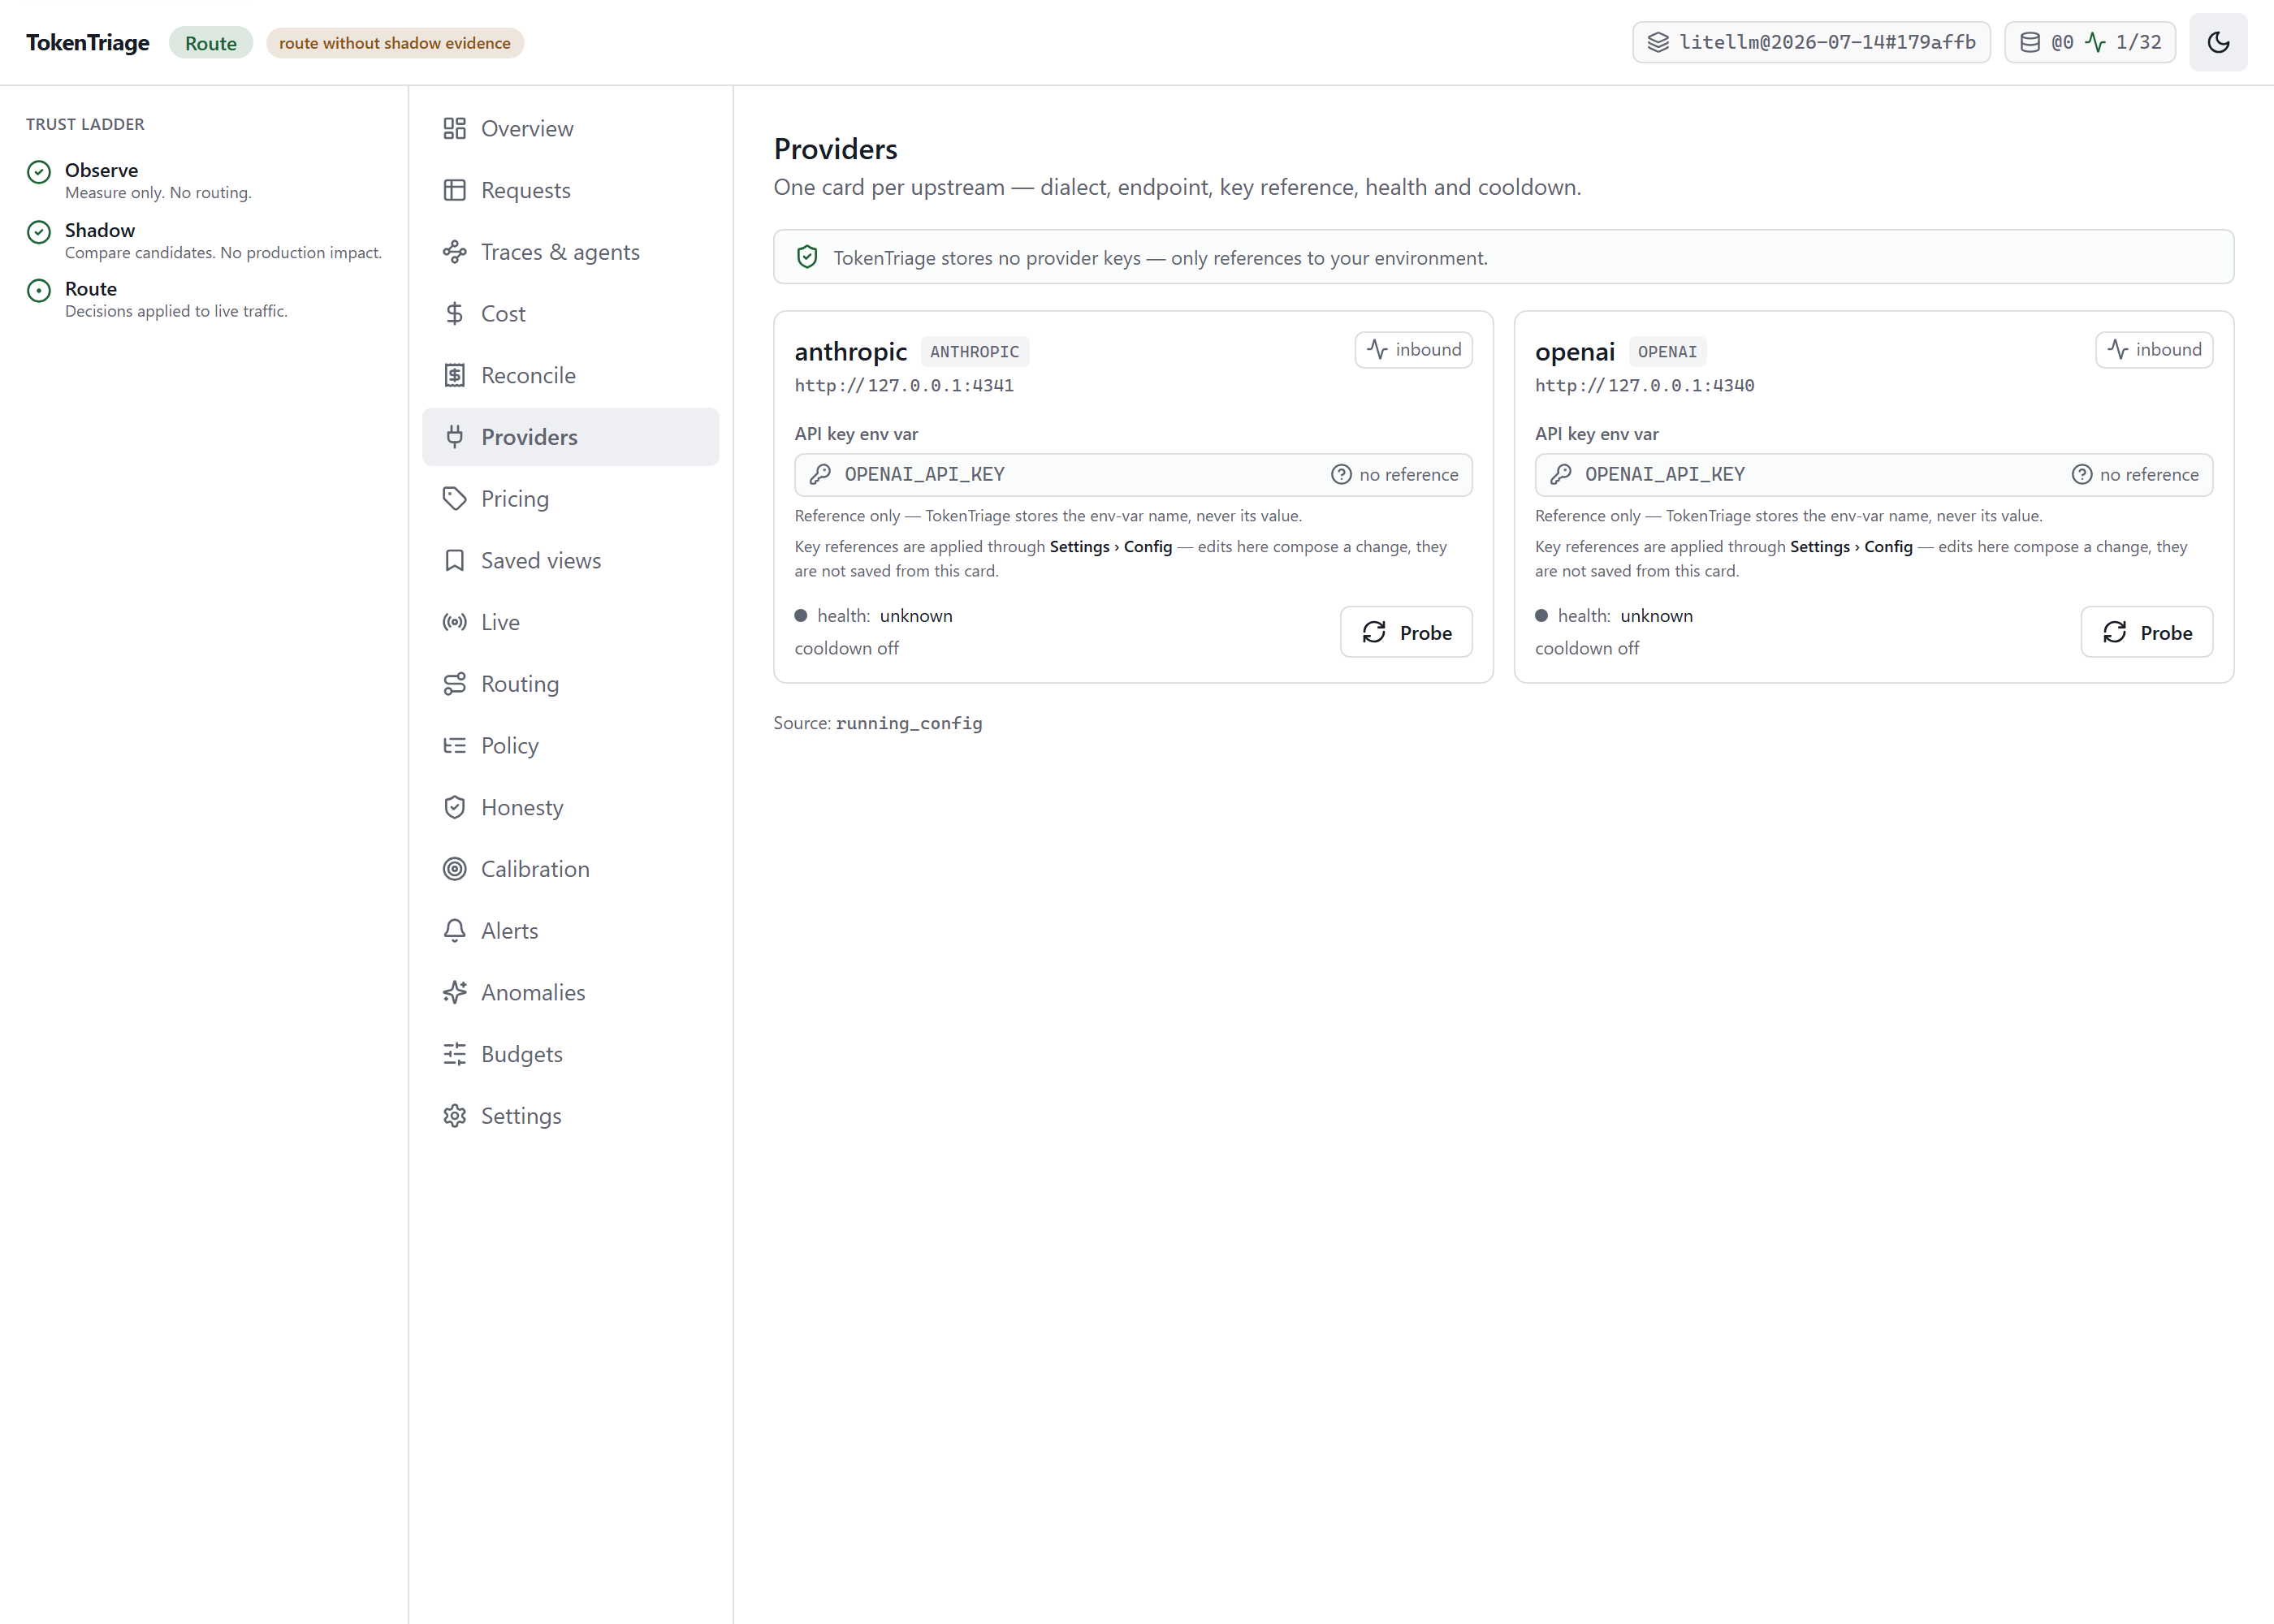Click the green shield icon in keys notice

[x=807, y=257]
